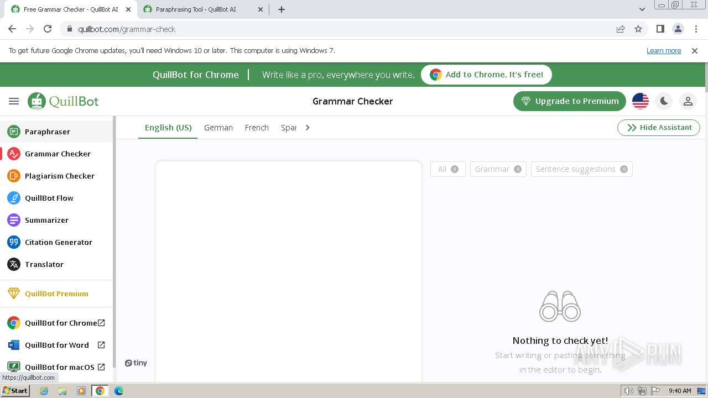Open Microsoft Edge from taskbar
Viewport: 708px width, 398px height.
point(119,391)
